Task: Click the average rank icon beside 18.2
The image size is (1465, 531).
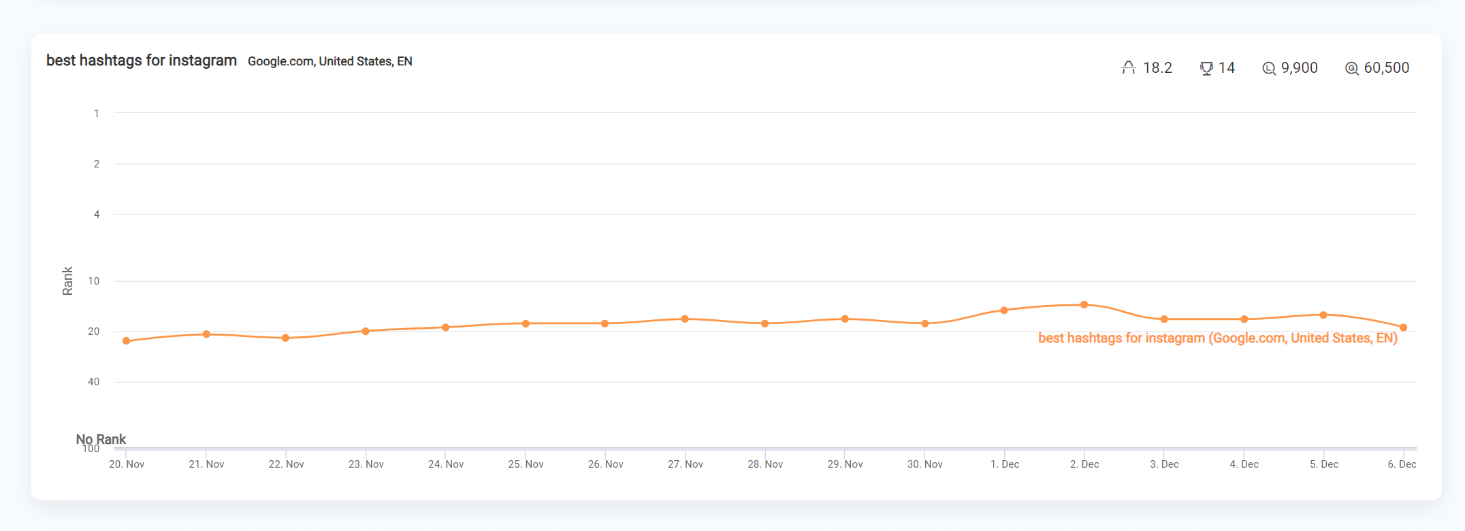Action: click(1129, 67)
